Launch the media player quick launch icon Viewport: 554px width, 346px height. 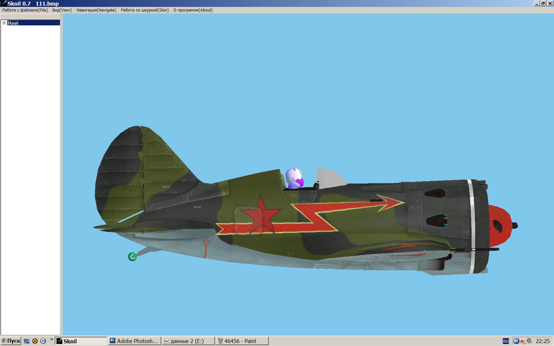43,341
